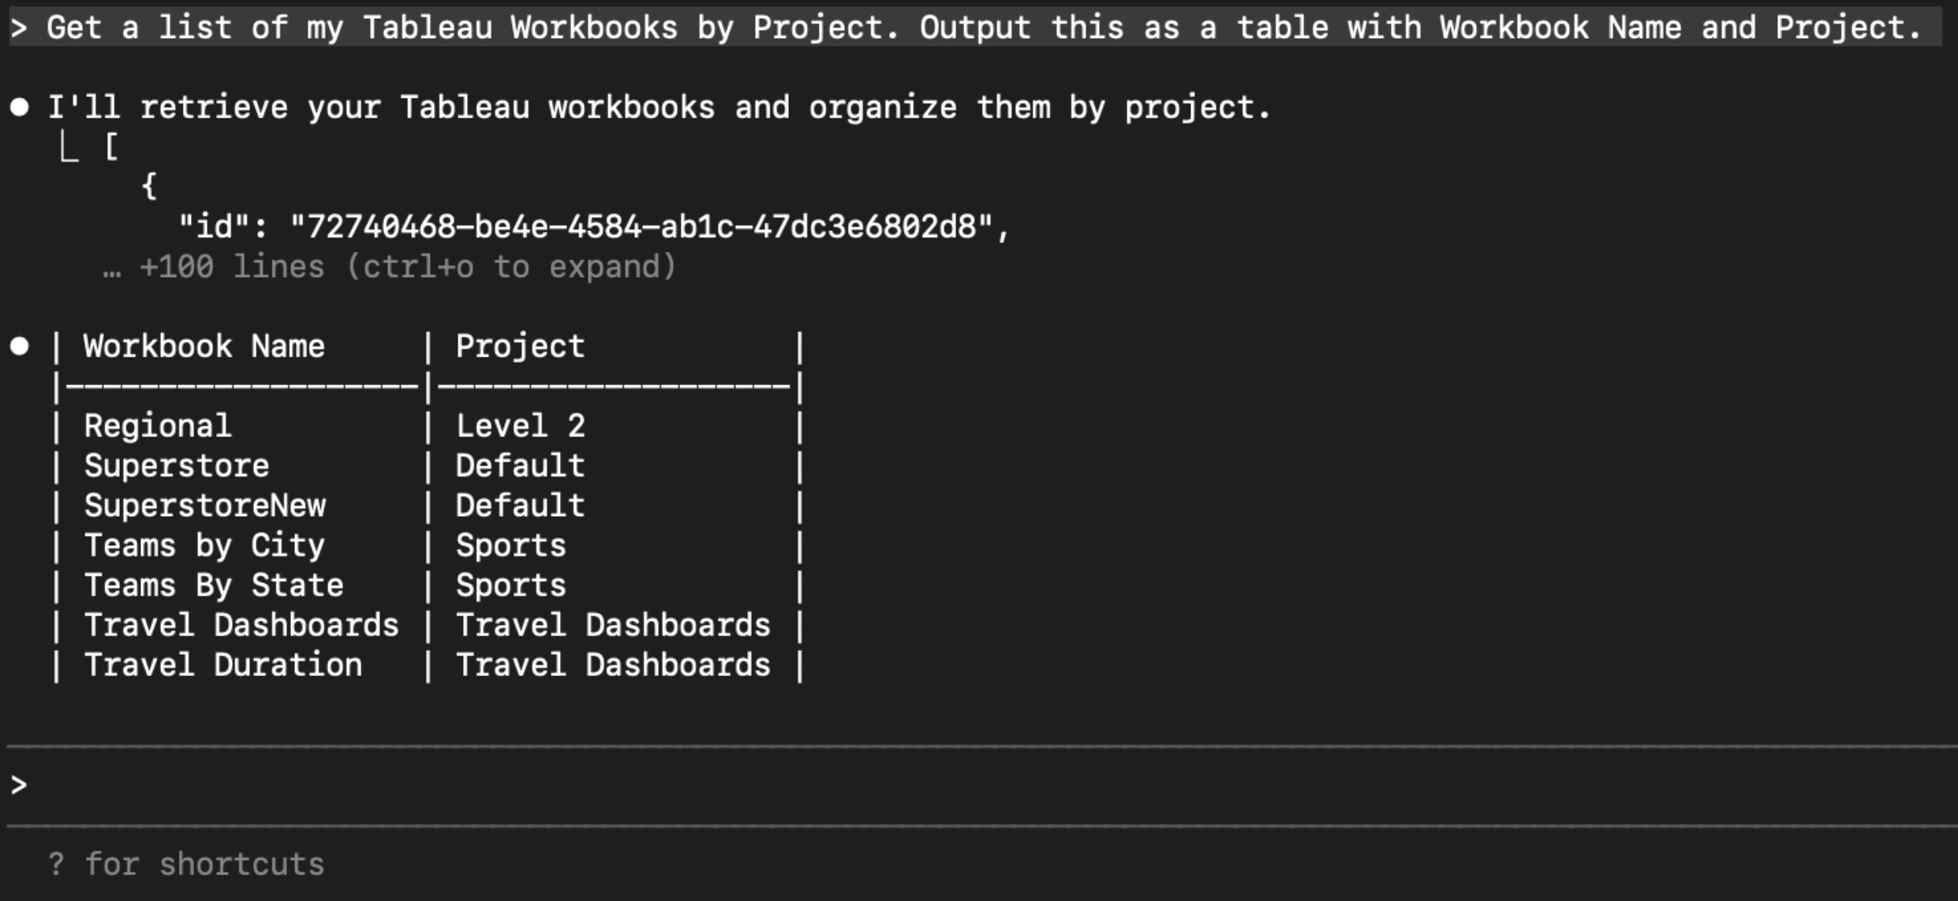Click the white bullet beside the retrieve message
1958x901 pixels.
tap(20, 107)
